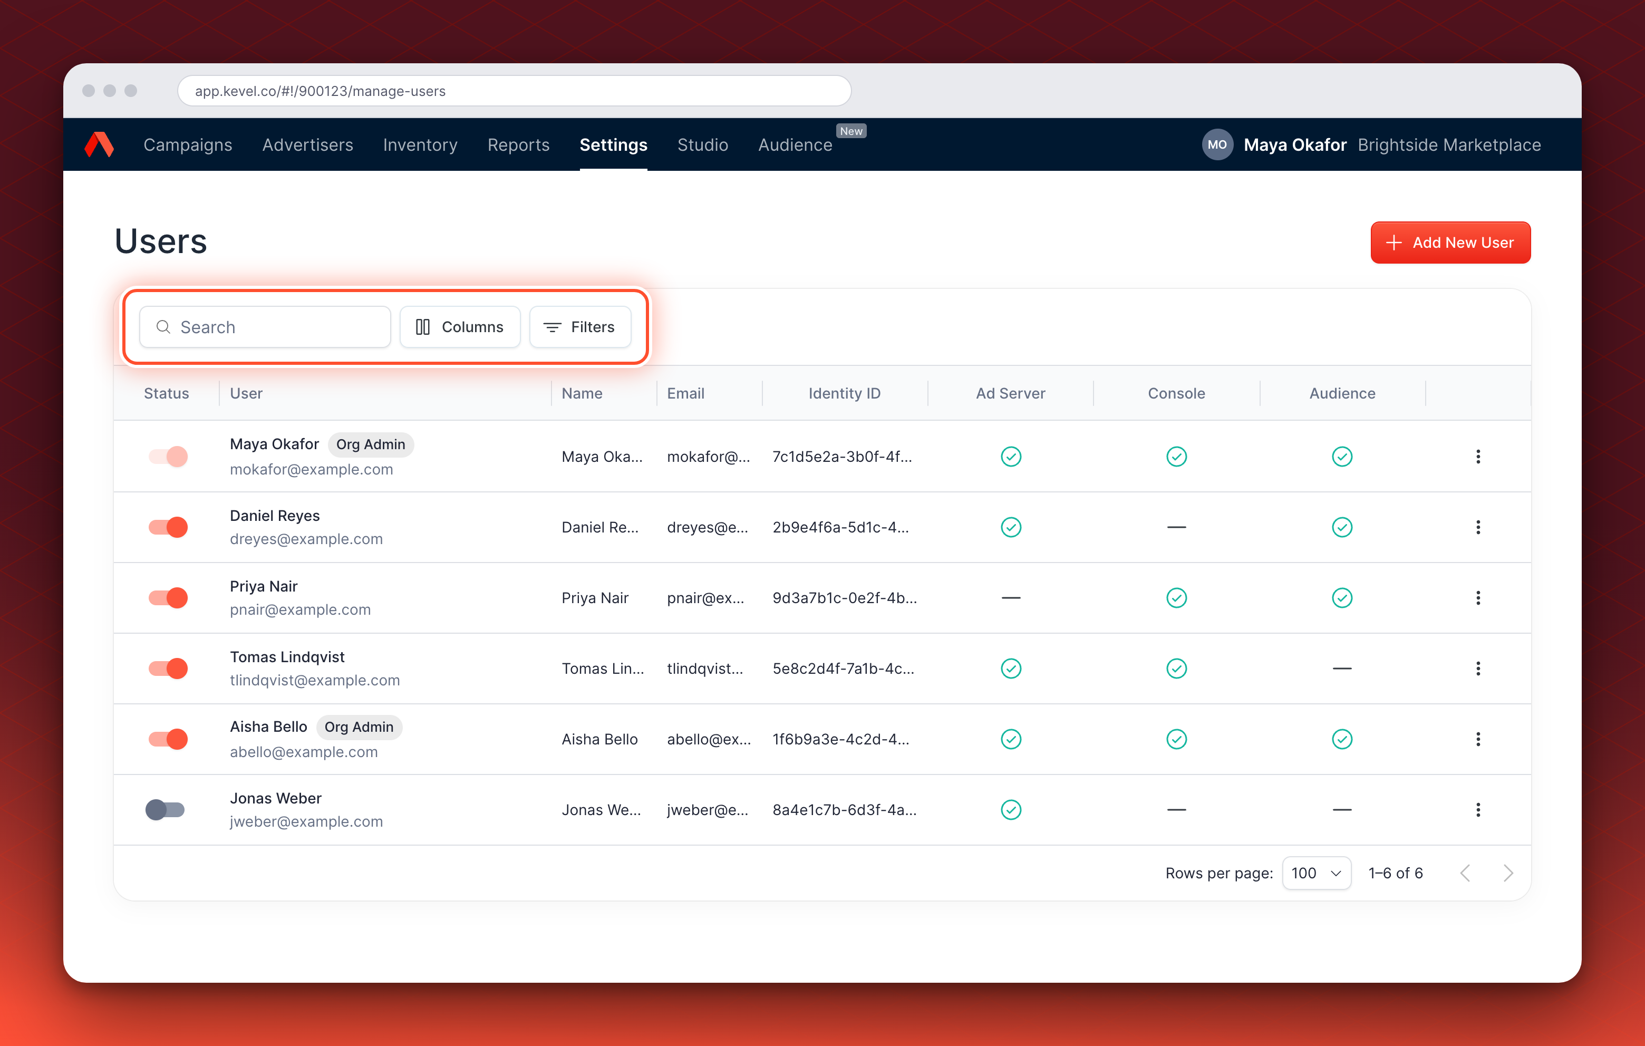Viewport: 1645px width, 1046px height.
Task: Click Console checkmark for Aisha Bello
Action: click(x=1176, y=739)
